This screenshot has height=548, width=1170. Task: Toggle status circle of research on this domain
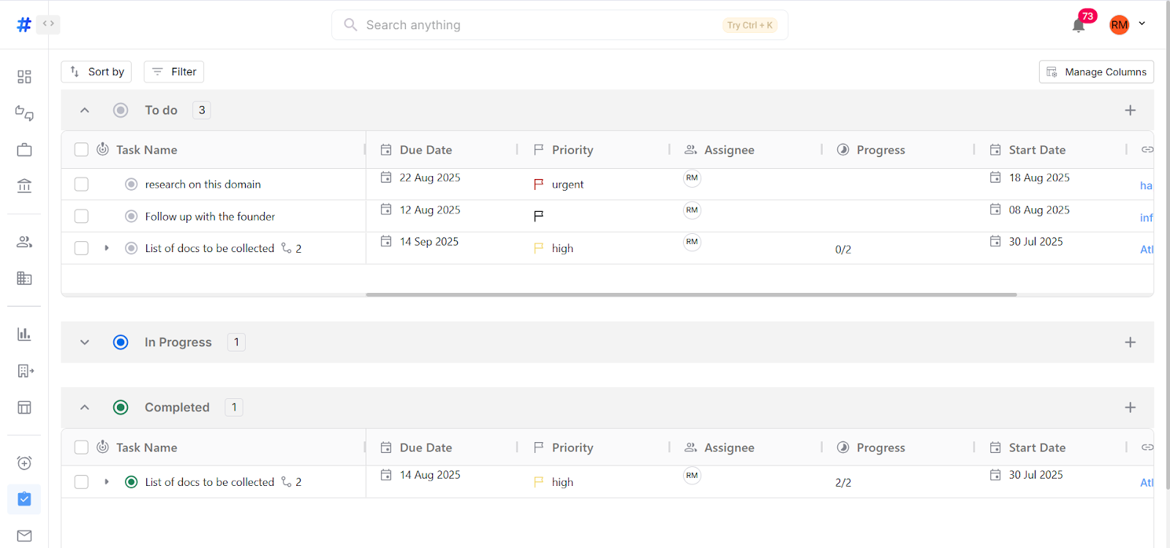click(x=131, y=184)
